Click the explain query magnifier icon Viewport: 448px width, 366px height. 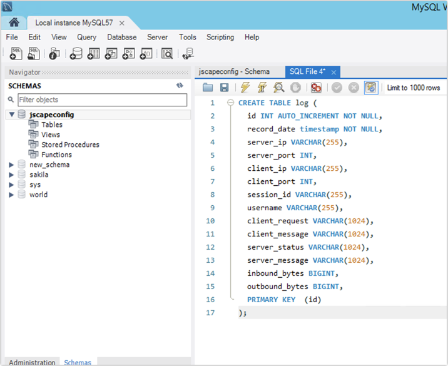click(x=279, y=88)
